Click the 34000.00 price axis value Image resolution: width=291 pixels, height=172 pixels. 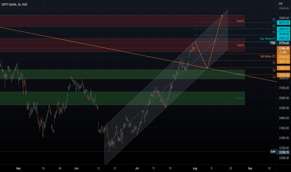(284, 118)
